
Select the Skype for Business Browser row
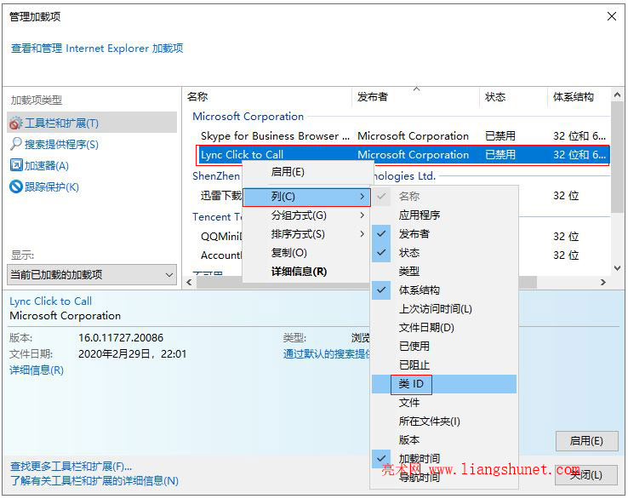tap(402, 136)
